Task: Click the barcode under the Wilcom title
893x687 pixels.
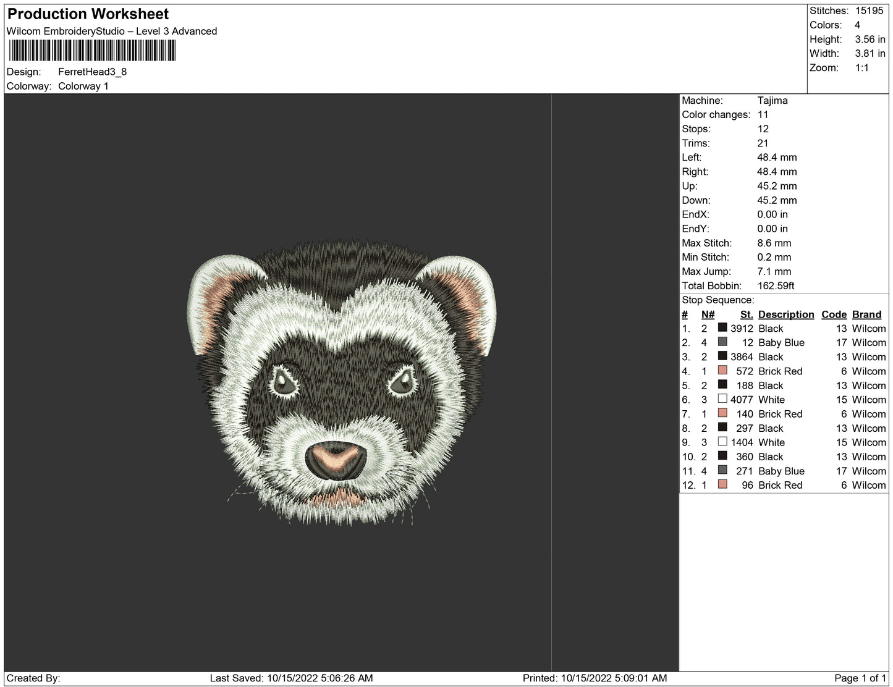Action: point(92,51)
